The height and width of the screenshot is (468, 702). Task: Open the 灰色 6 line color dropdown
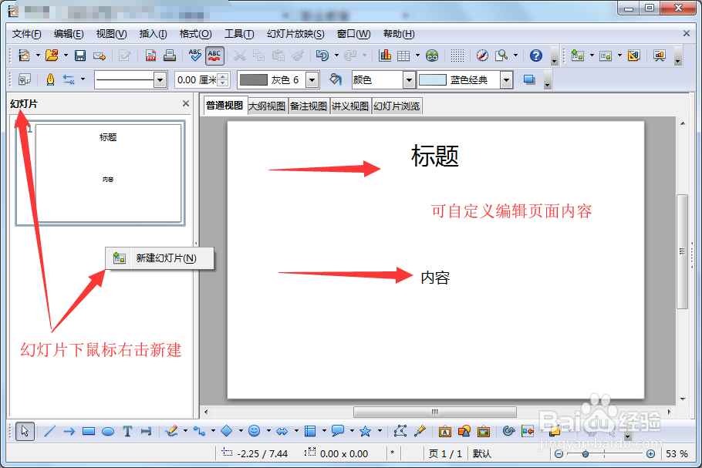[312, 79]
